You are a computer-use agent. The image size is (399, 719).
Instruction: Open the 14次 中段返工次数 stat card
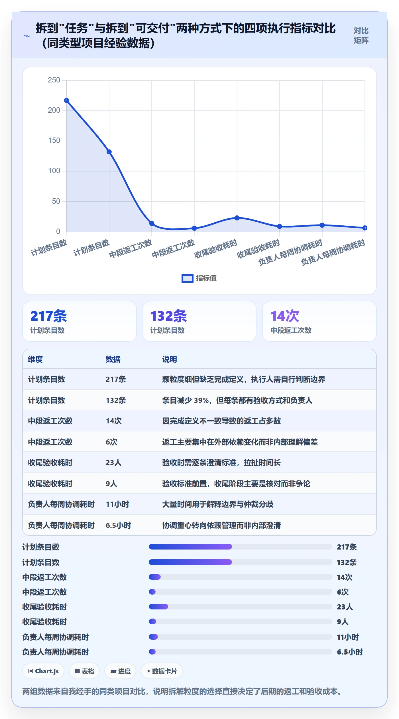tap(319, 321)
